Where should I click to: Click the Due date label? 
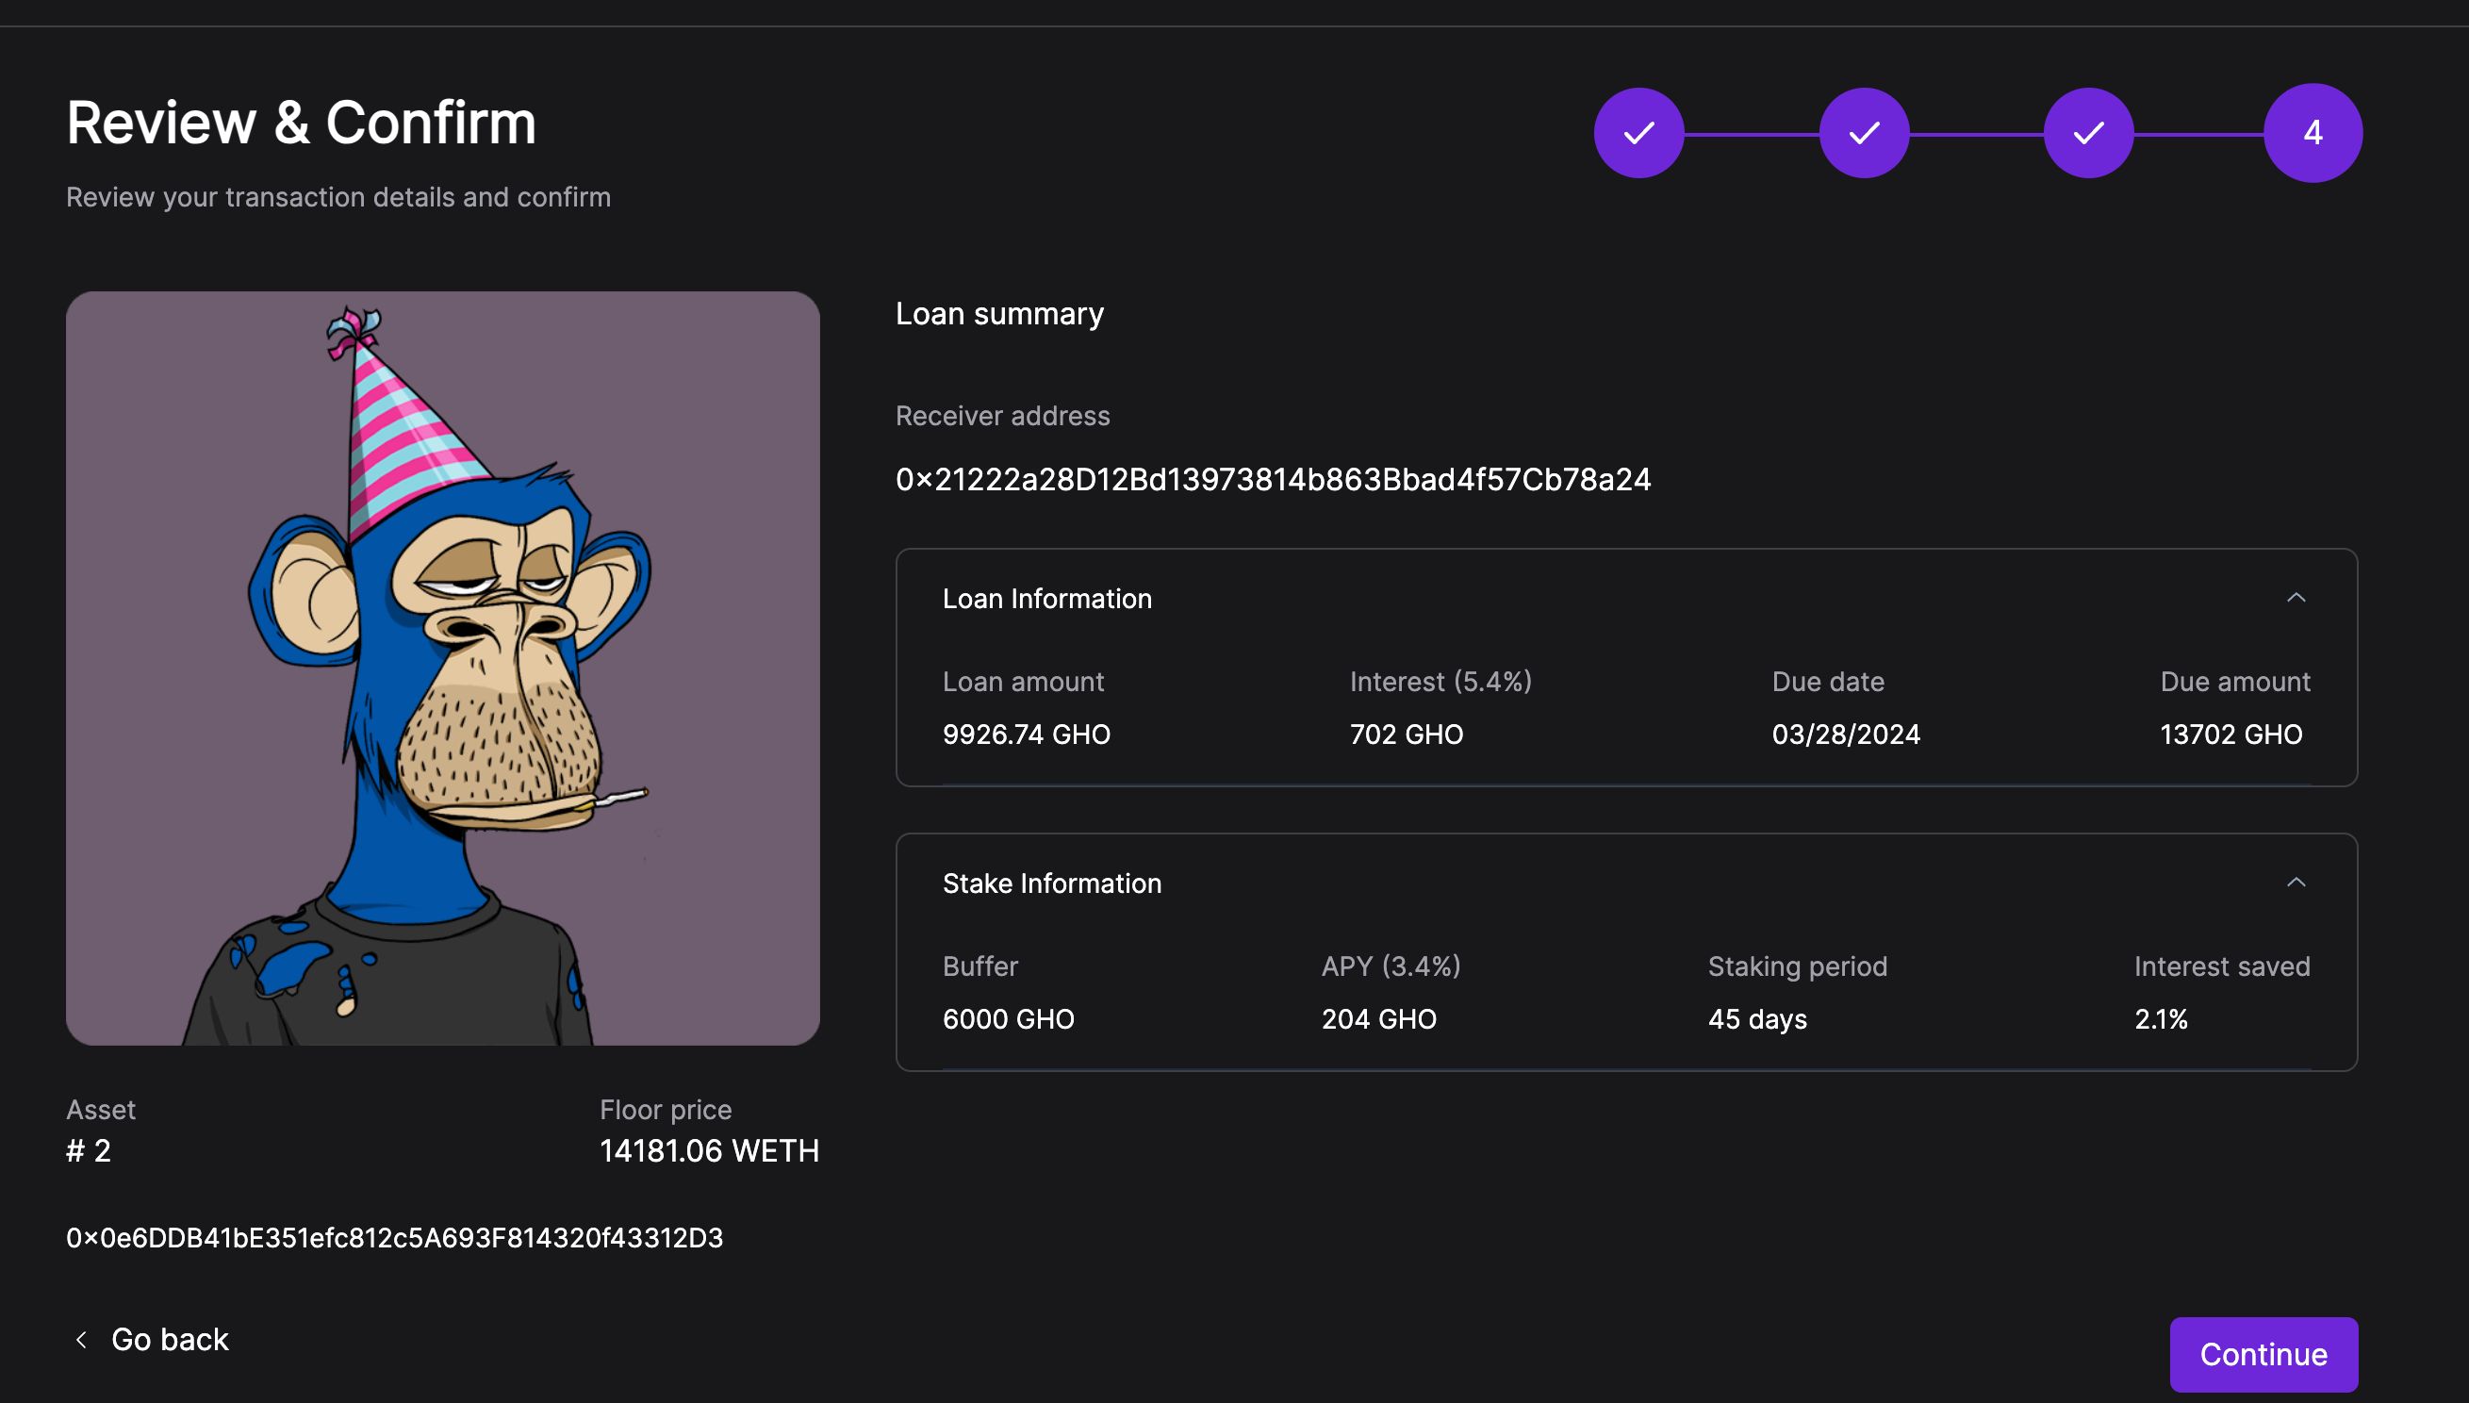coord(1827,682)
